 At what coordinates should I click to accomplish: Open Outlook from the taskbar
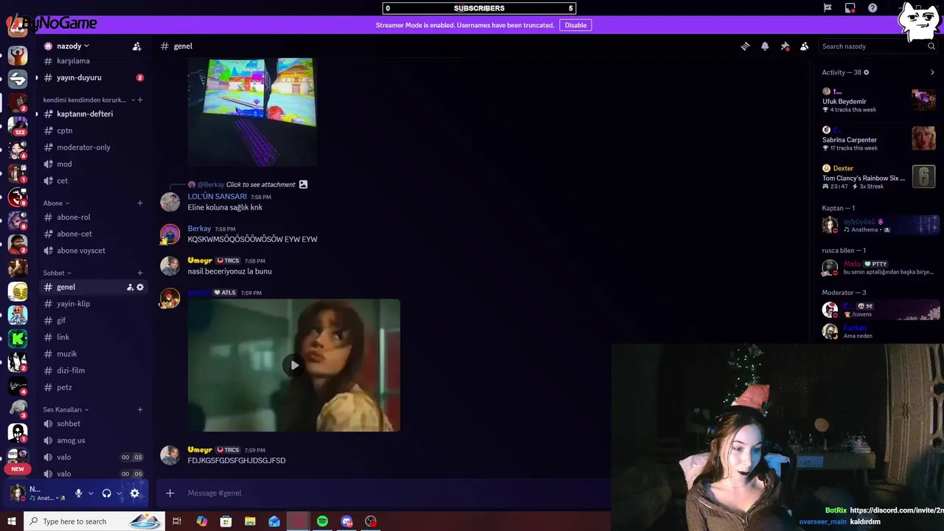coord(274,521)
